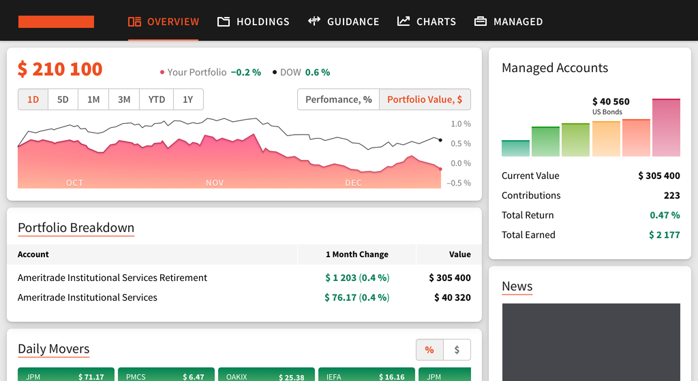
Task: Click the orange logo in header
Action: pos(56,22)
